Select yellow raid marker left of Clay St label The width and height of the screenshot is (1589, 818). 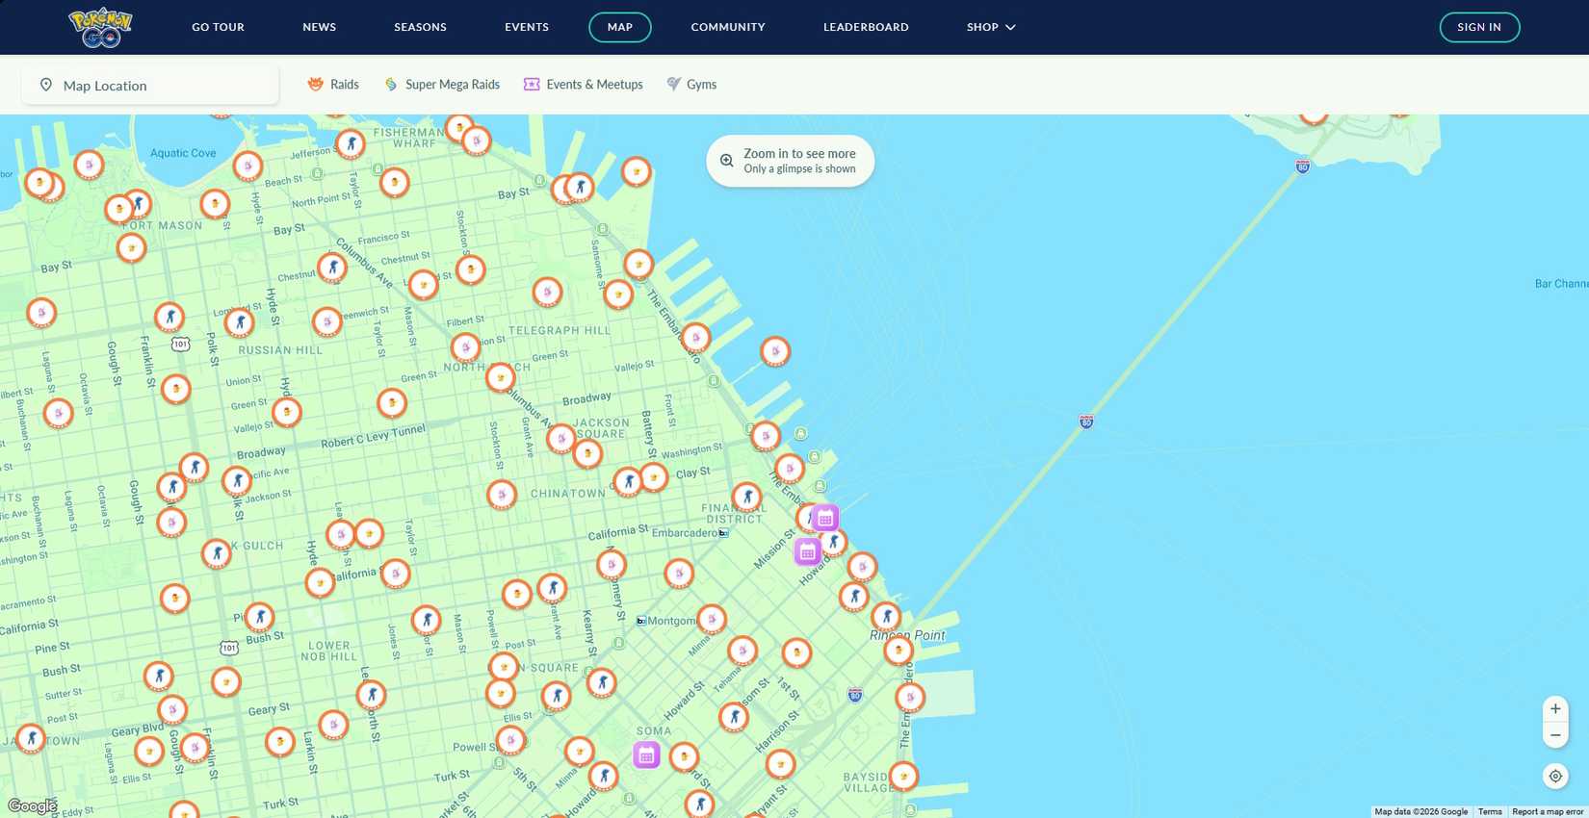click(x=654, y=476)
